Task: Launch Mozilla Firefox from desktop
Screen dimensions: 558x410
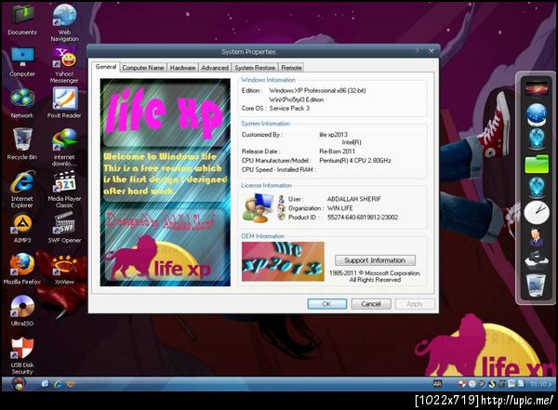Action: pyautogui.click(x=22, y=269)
